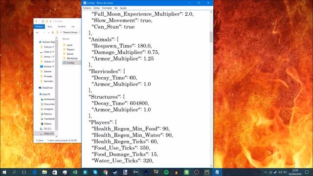Select the Documentos folder under Este PC

coord(49,104)
